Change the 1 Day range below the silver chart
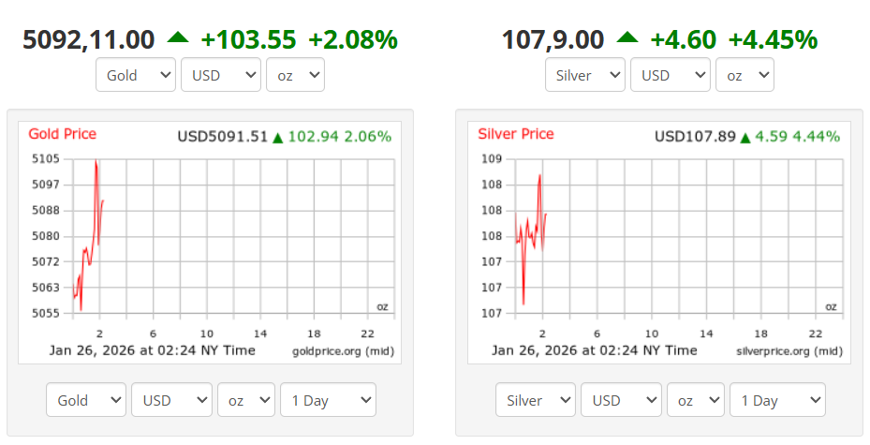The height and width of the screenshot is (445, 870). [x=777, y=400]
